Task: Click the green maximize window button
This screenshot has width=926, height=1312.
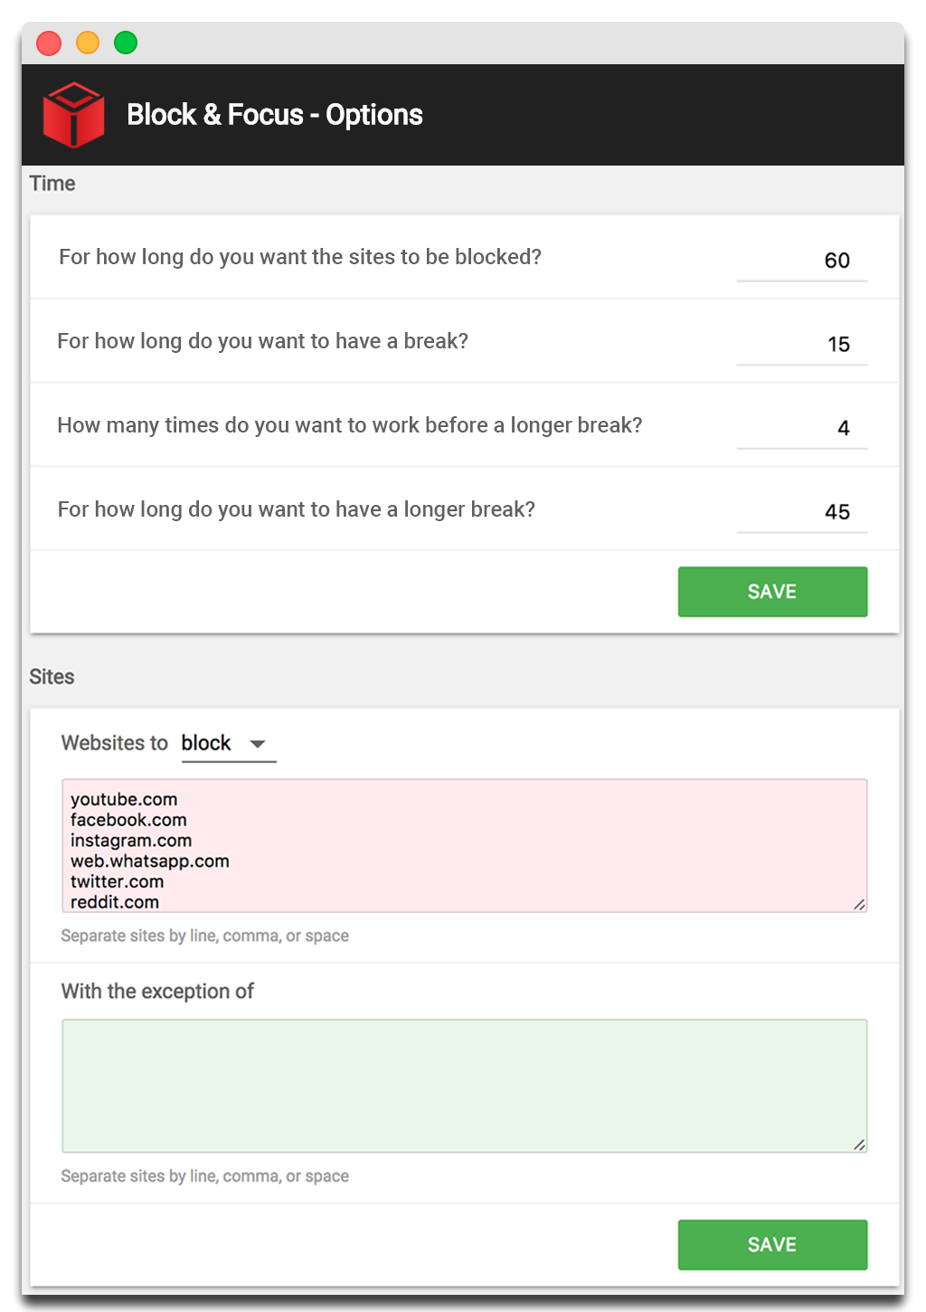Action: [x=126, y=43]
